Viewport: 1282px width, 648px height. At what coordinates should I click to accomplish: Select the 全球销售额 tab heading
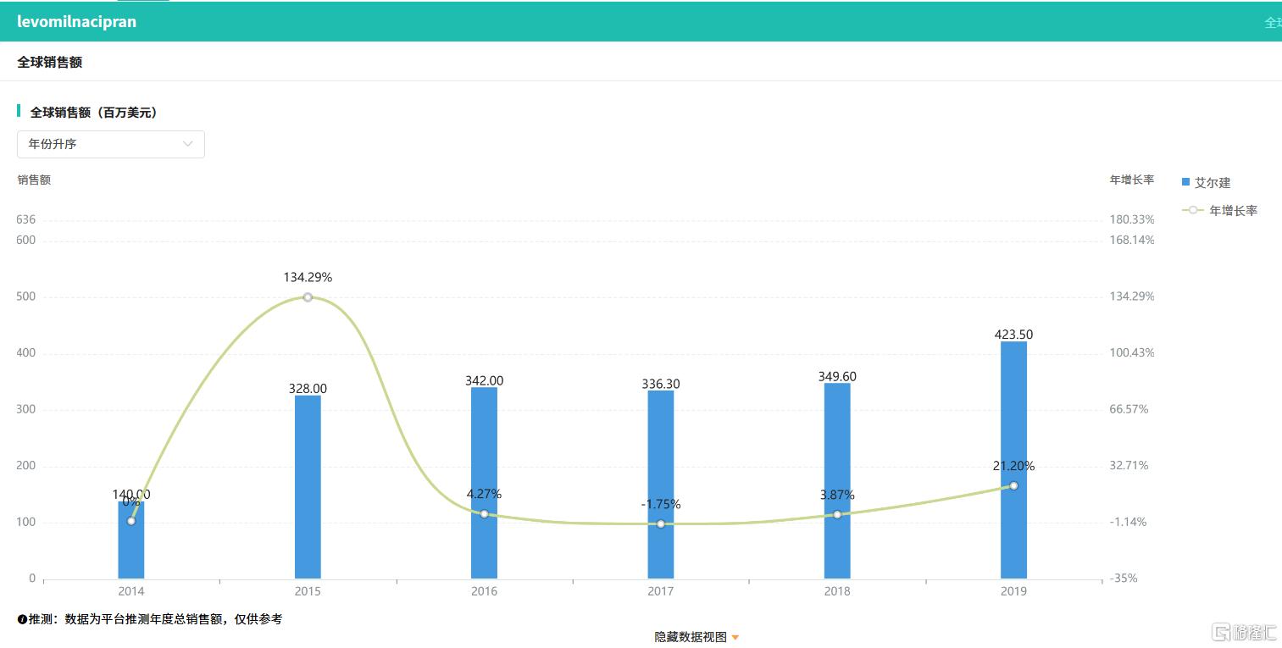49,62
